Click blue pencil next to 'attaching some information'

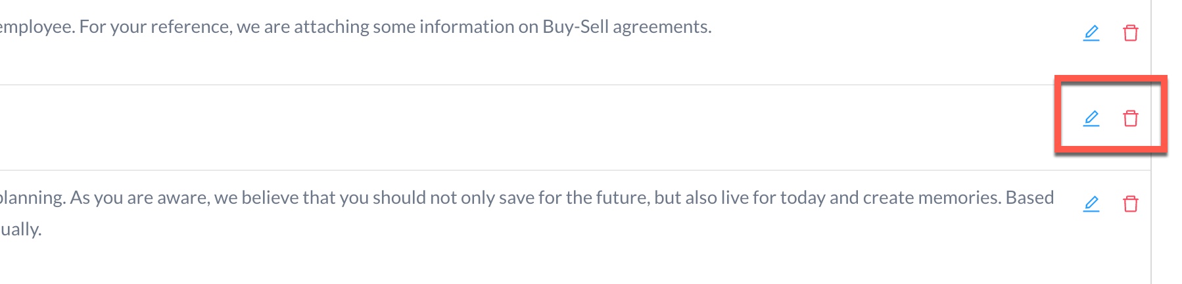pos(1091,33)
